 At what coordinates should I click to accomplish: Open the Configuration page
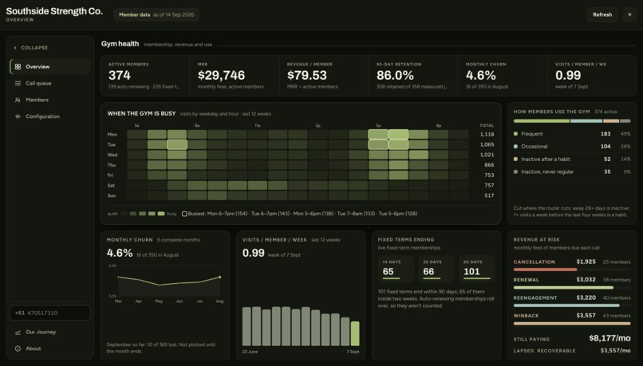50,116
